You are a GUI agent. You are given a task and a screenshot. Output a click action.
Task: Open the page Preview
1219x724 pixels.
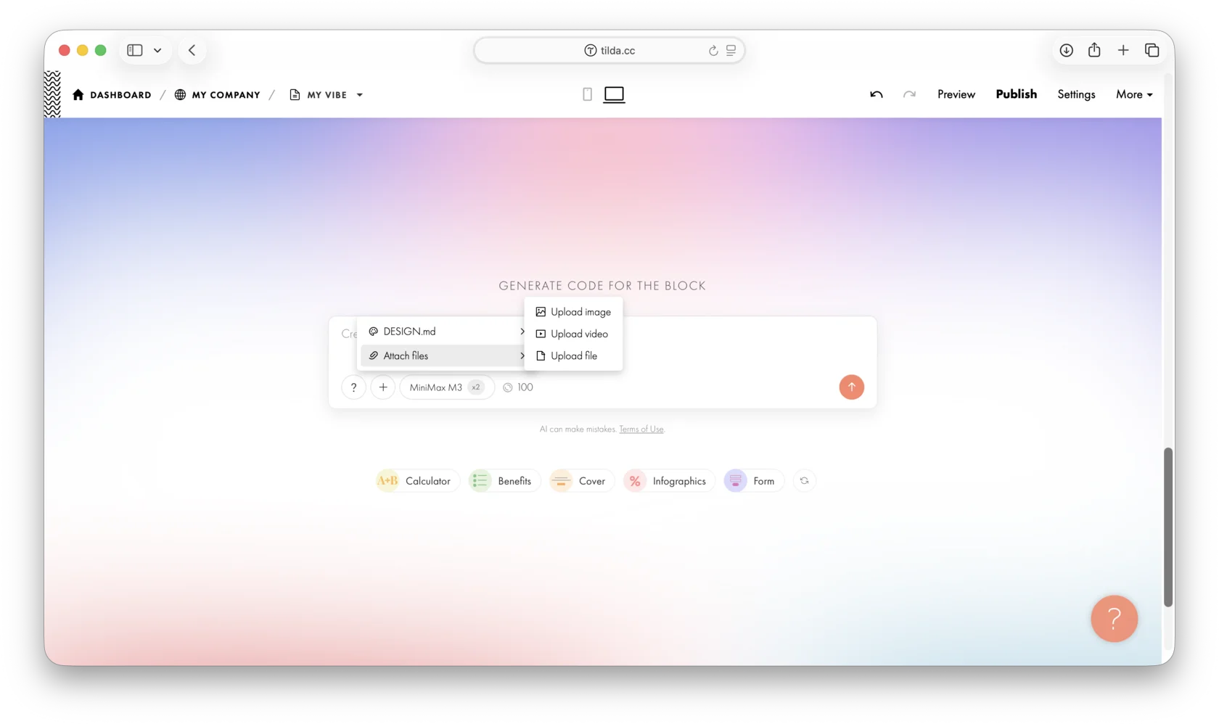pyautogui.click(x=956, y=94)
